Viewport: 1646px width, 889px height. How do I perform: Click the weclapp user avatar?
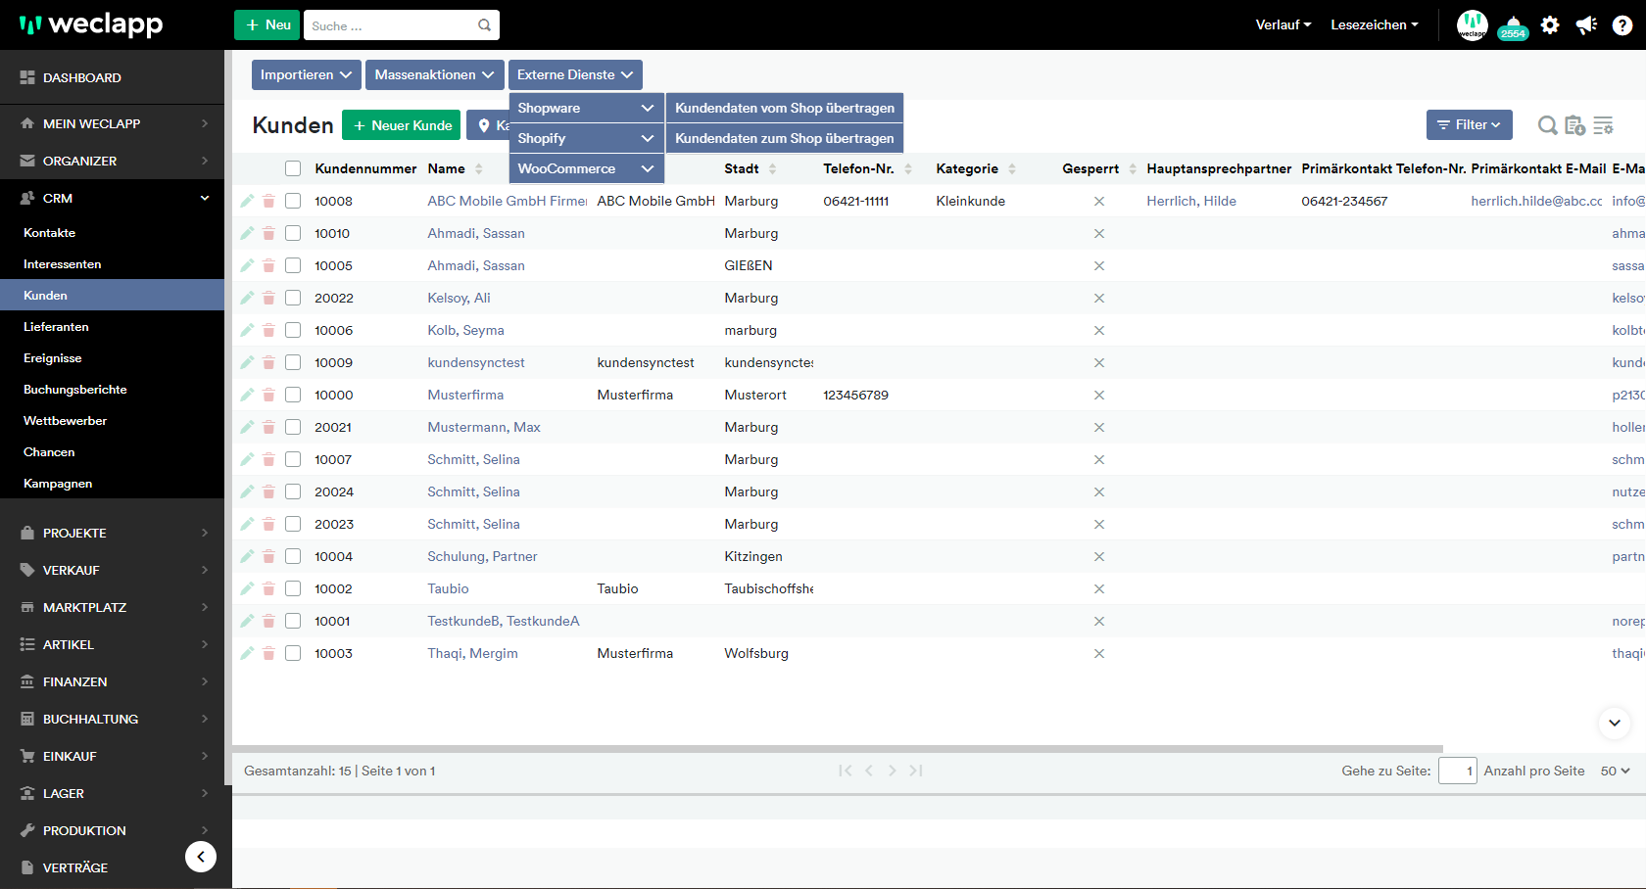point(1473,25)
